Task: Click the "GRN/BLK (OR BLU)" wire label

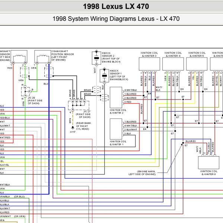Action: coord(12,197)
